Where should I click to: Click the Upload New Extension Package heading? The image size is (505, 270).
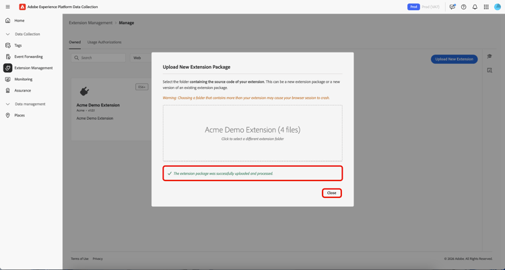coord(197,67)
